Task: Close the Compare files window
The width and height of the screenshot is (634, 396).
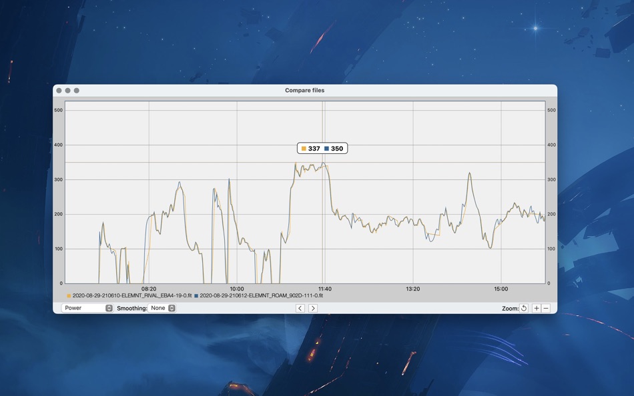Action: point(59,91)
